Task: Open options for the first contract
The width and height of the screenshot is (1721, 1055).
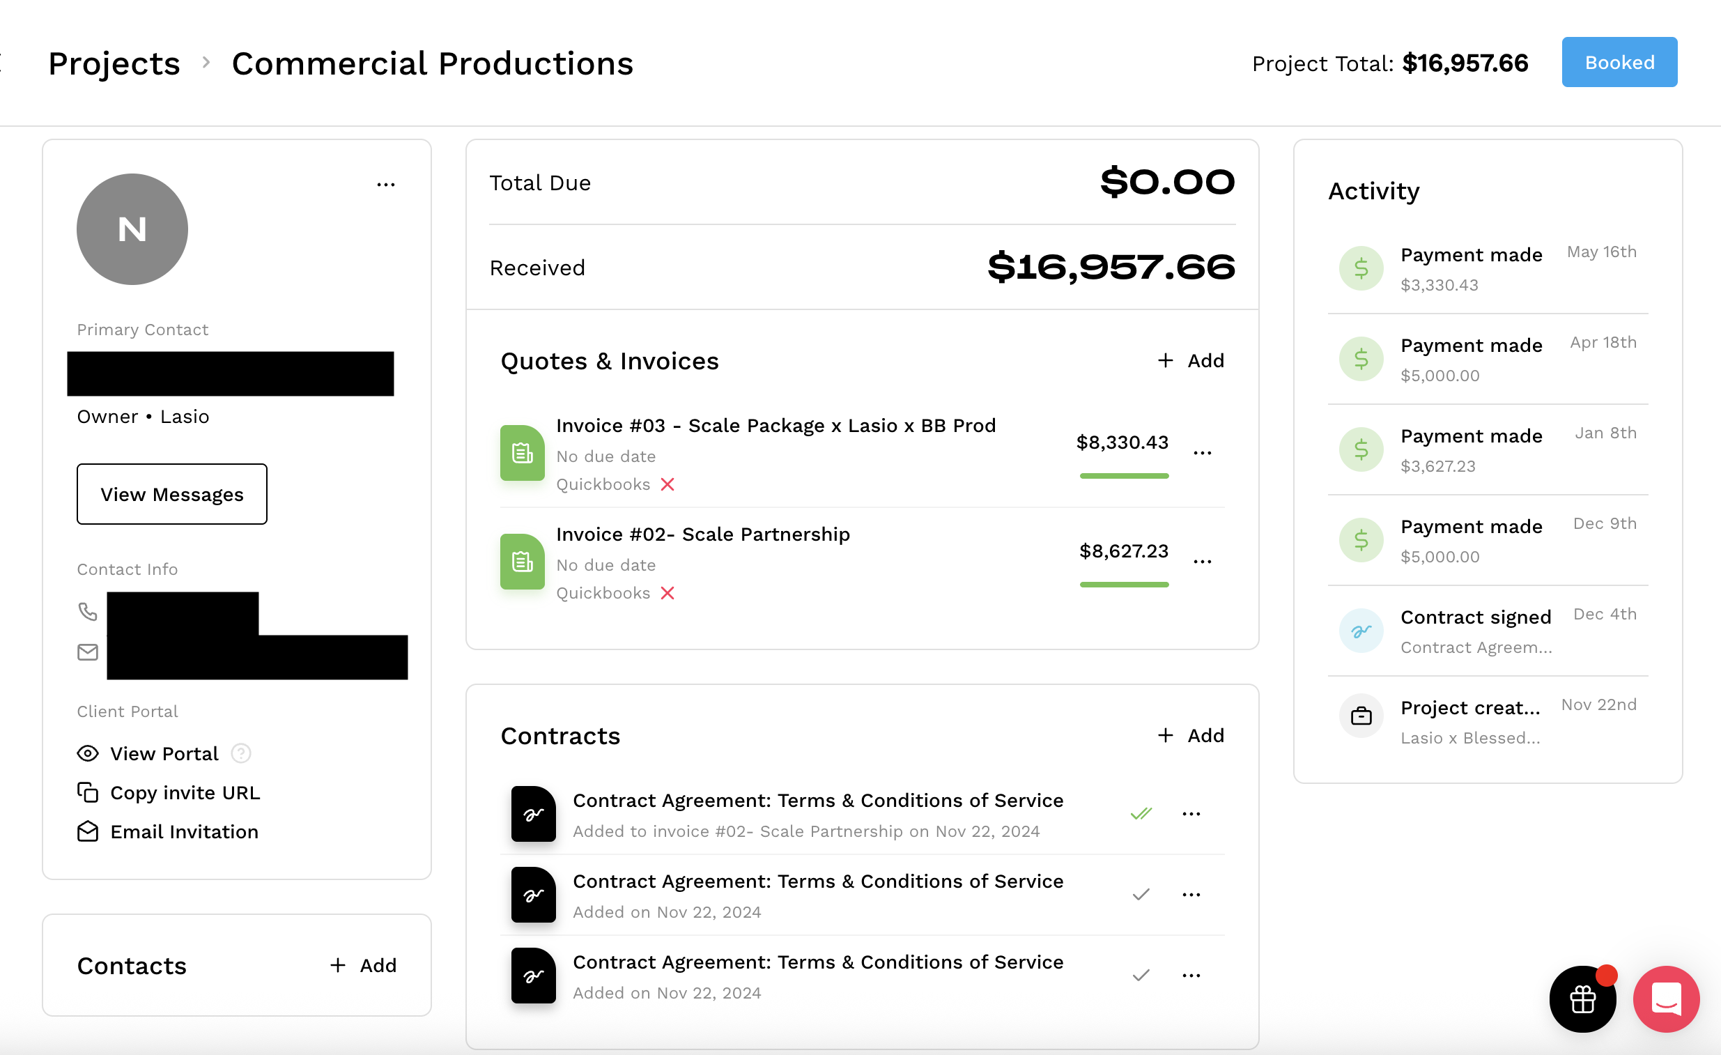Action: click(1191, 814)
